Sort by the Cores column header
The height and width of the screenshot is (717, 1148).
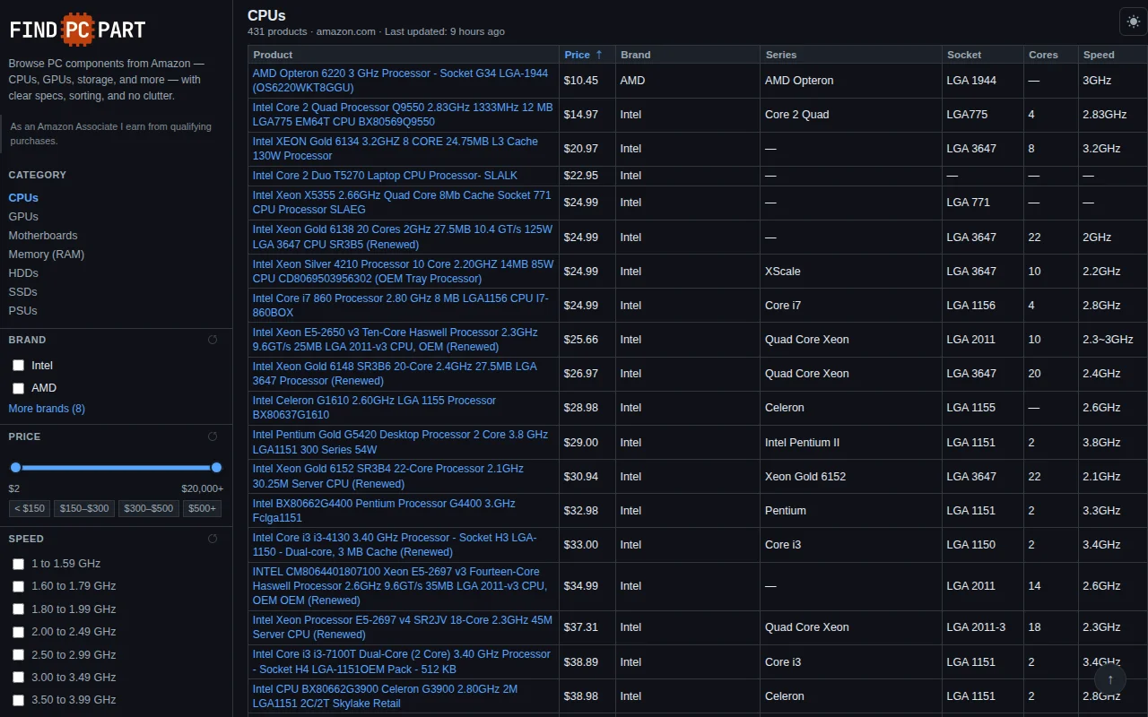(1050, 55)
